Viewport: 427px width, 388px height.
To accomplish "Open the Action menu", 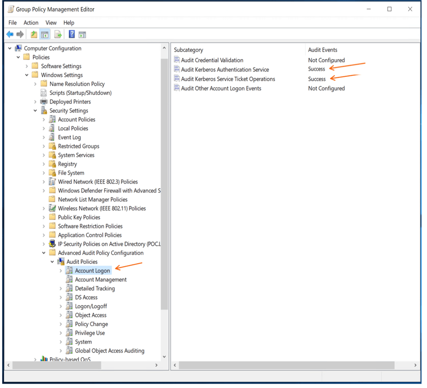I will 31,23.
